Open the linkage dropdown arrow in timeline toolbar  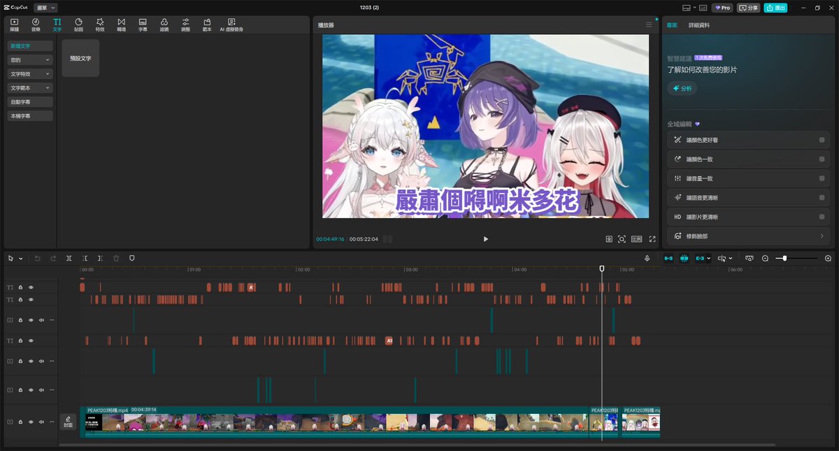[x=709, y=258]
